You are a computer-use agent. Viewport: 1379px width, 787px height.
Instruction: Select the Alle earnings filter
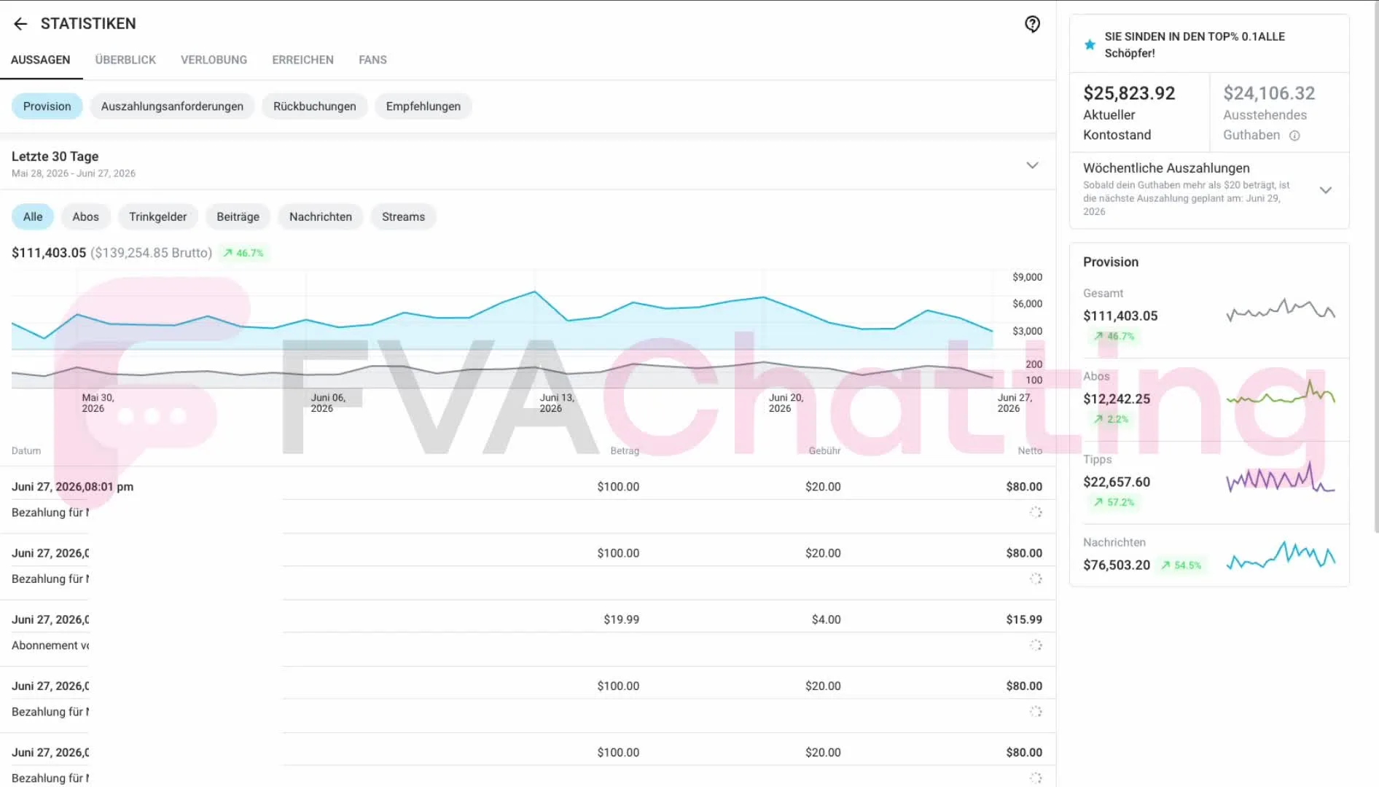point(33,216)
